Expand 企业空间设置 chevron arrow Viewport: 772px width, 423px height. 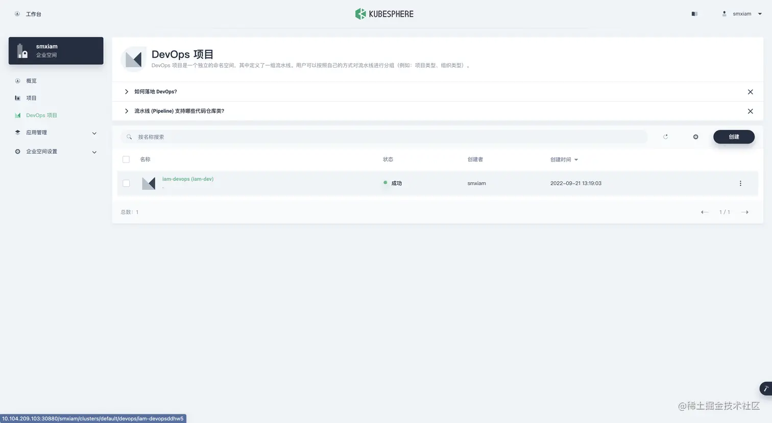(94, 152)
